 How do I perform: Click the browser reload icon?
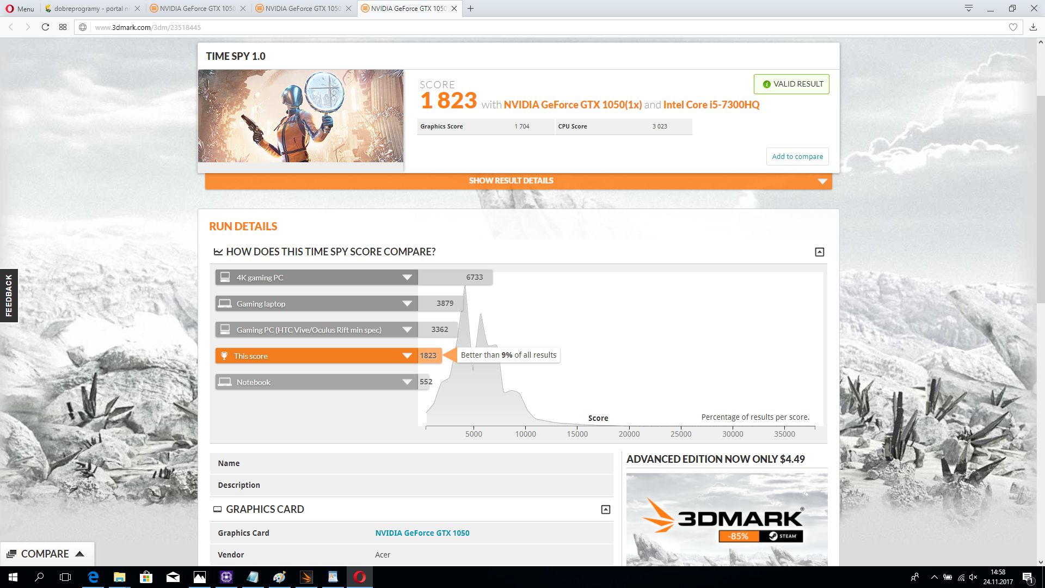[45, 27]
